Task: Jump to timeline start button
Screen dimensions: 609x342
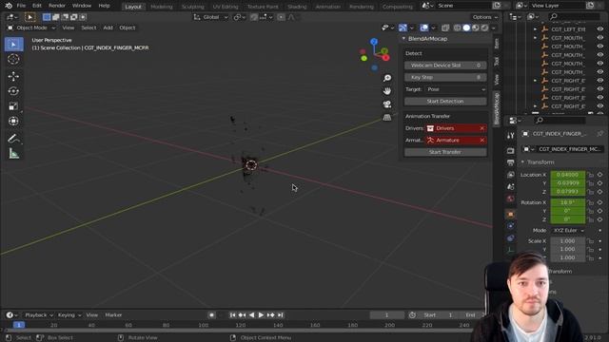Action: coord(232,315)
